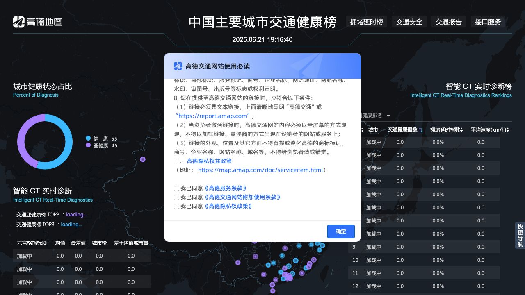Sort by 交通健康指数 column arrows
525x295 pixels.
(421, 130)
